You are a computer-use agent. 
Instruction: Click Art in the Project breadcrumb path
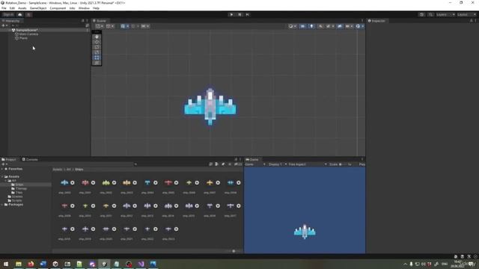click(69, 170)
